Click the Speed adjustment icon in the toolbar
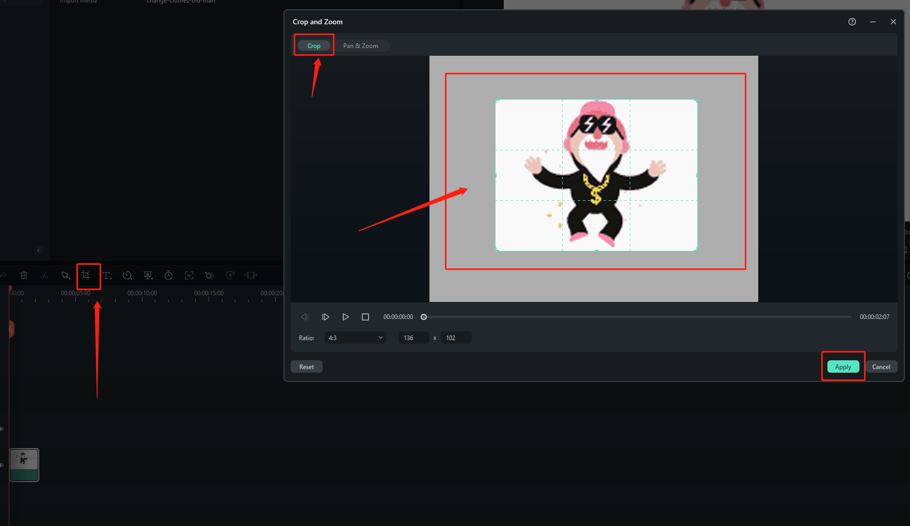Viewport: 910px width, 526px height. point(127,276)
